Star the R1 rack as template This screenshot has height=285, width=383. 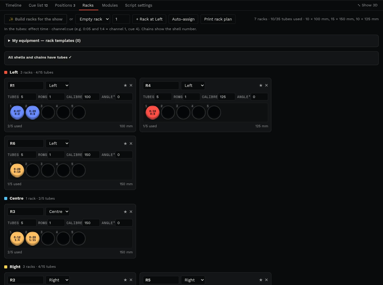(125, 85)
